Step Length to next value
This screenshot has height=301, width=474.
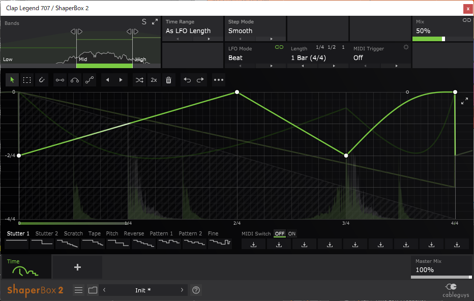334,66
